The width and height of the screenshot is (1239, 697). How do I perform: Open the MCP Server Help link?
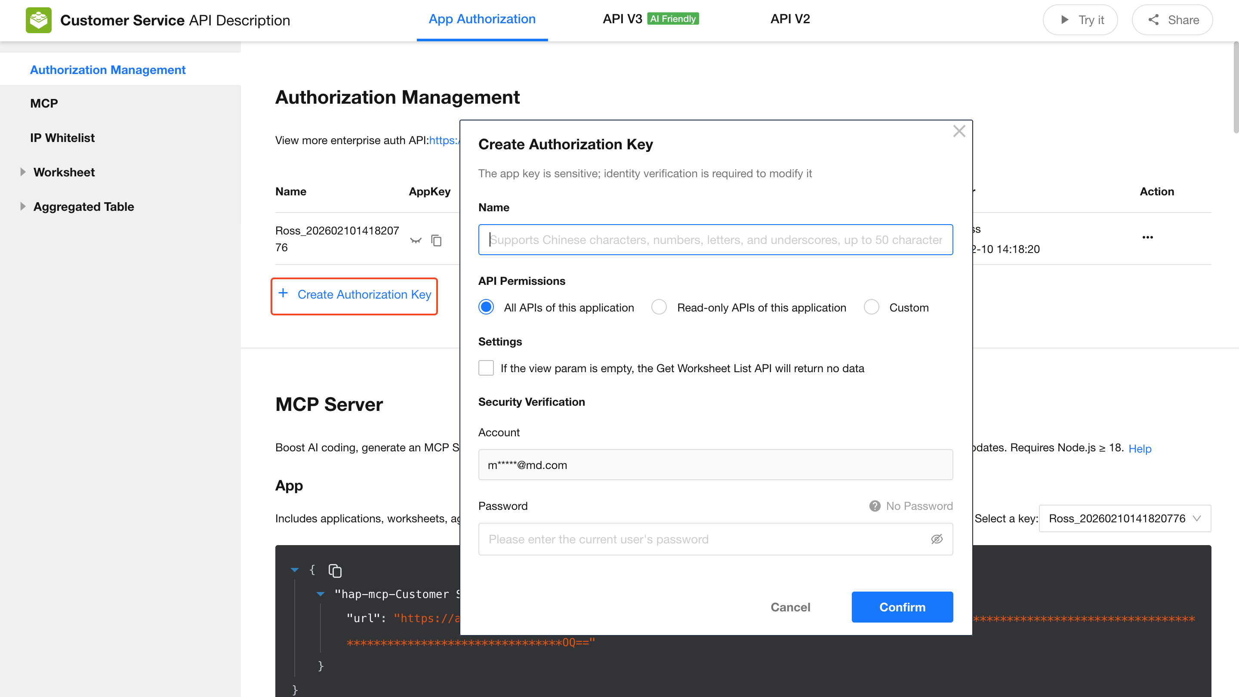click(1140, 449)
